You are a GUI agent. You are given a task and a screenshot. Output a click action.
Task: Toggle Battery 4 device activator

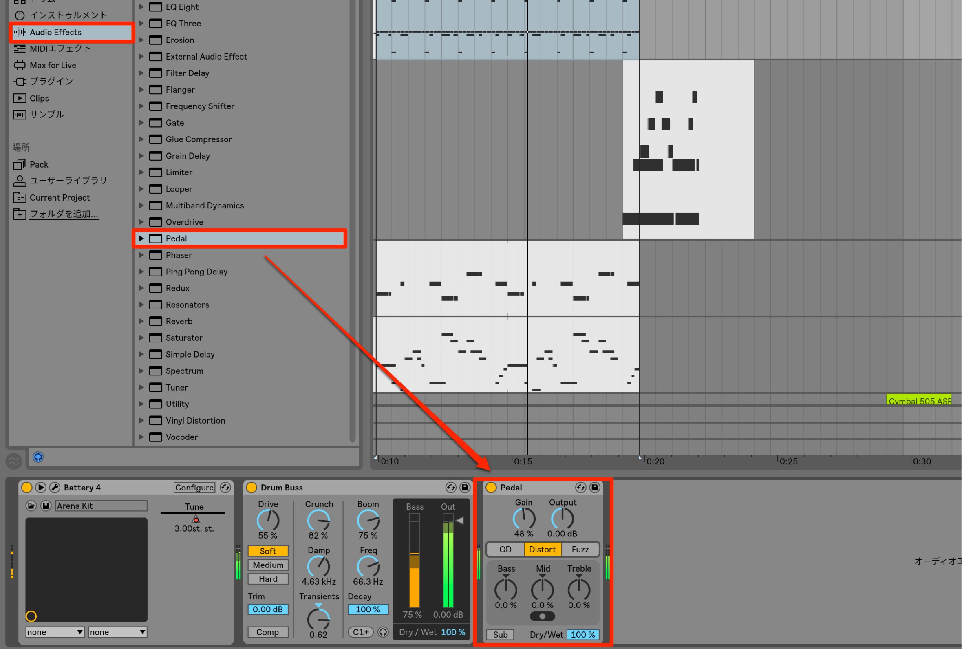point(26,487)
